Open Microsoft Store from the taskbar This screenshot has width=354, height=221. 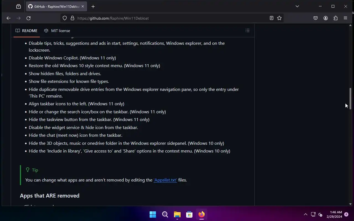189,214
